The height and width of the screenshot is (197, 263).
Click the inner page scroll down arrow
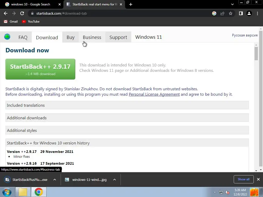256,171
